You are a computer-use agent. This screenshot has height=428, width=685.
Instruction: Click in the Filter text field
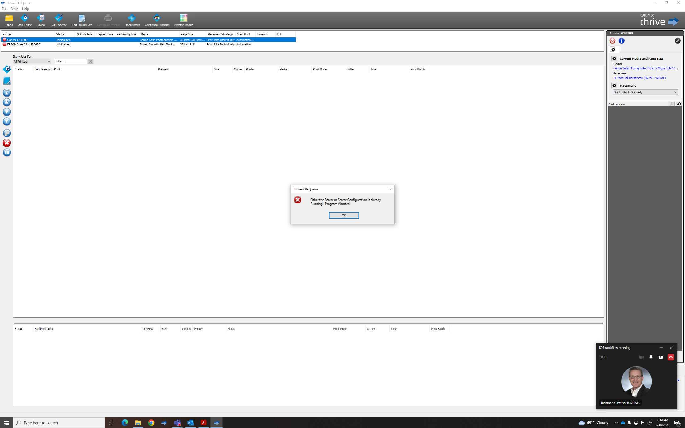click(x=71, y=62)
